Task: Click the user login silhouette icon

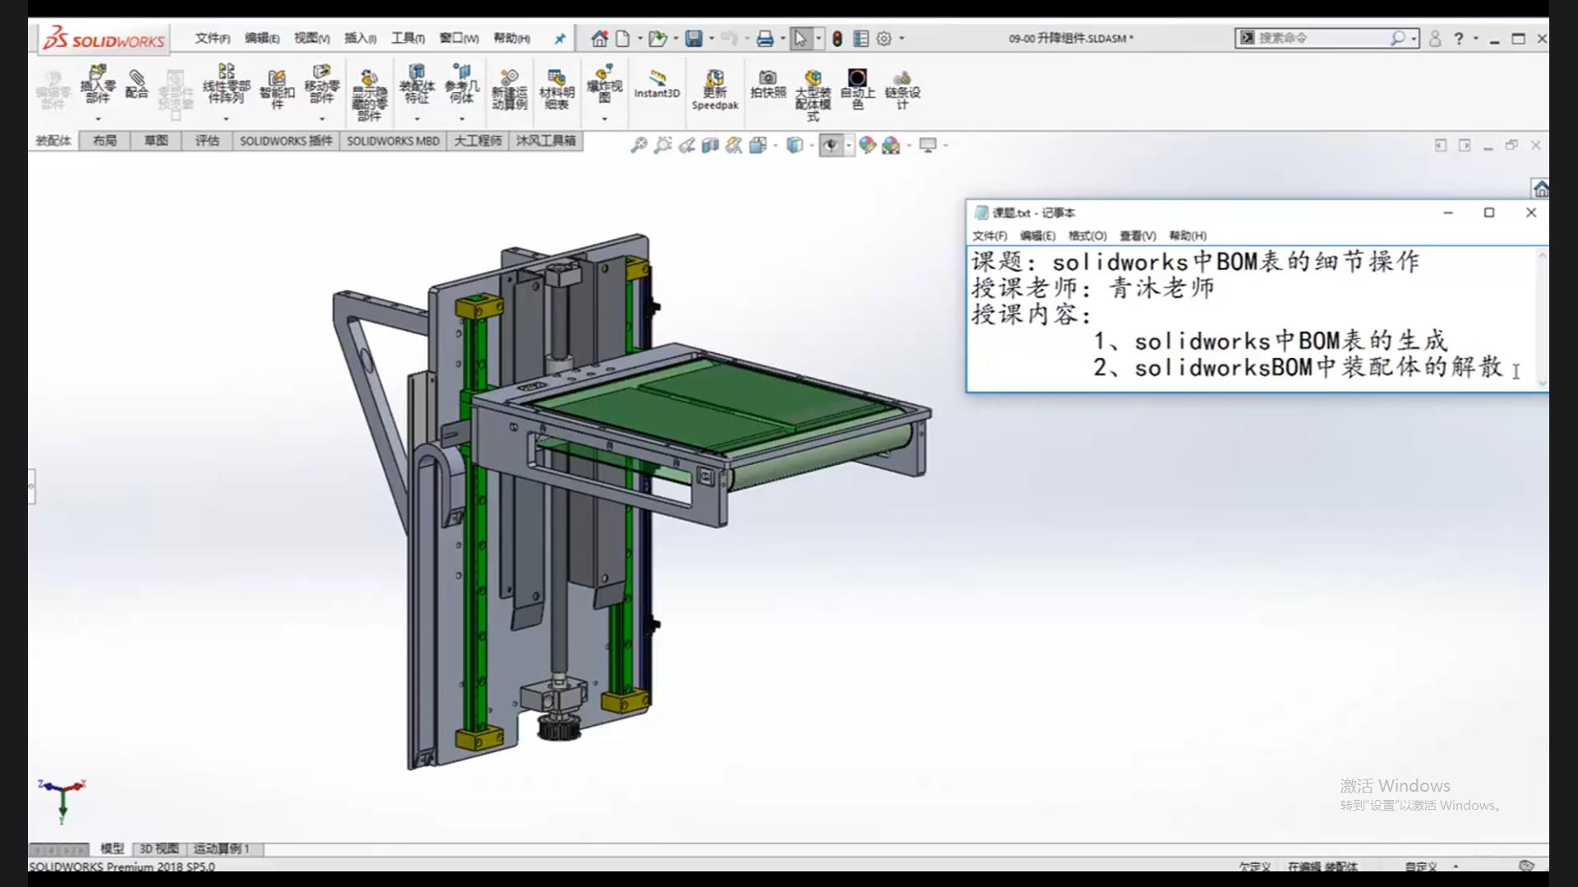Action: (1435, 39)
